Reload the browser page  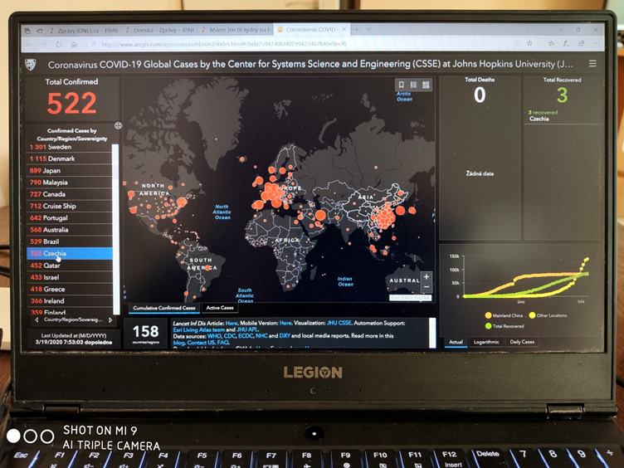point(59,44)
